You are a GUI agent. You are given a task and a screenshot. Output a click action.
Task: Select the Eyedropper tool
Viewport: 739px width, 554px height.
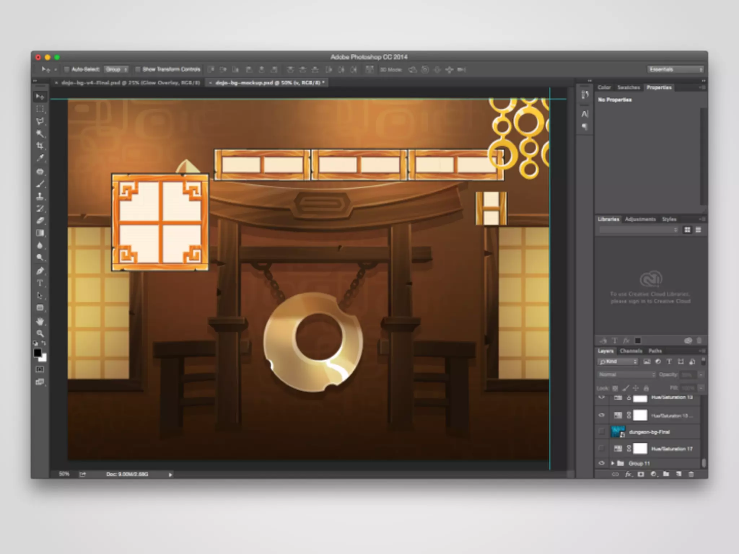pos(40,158)
